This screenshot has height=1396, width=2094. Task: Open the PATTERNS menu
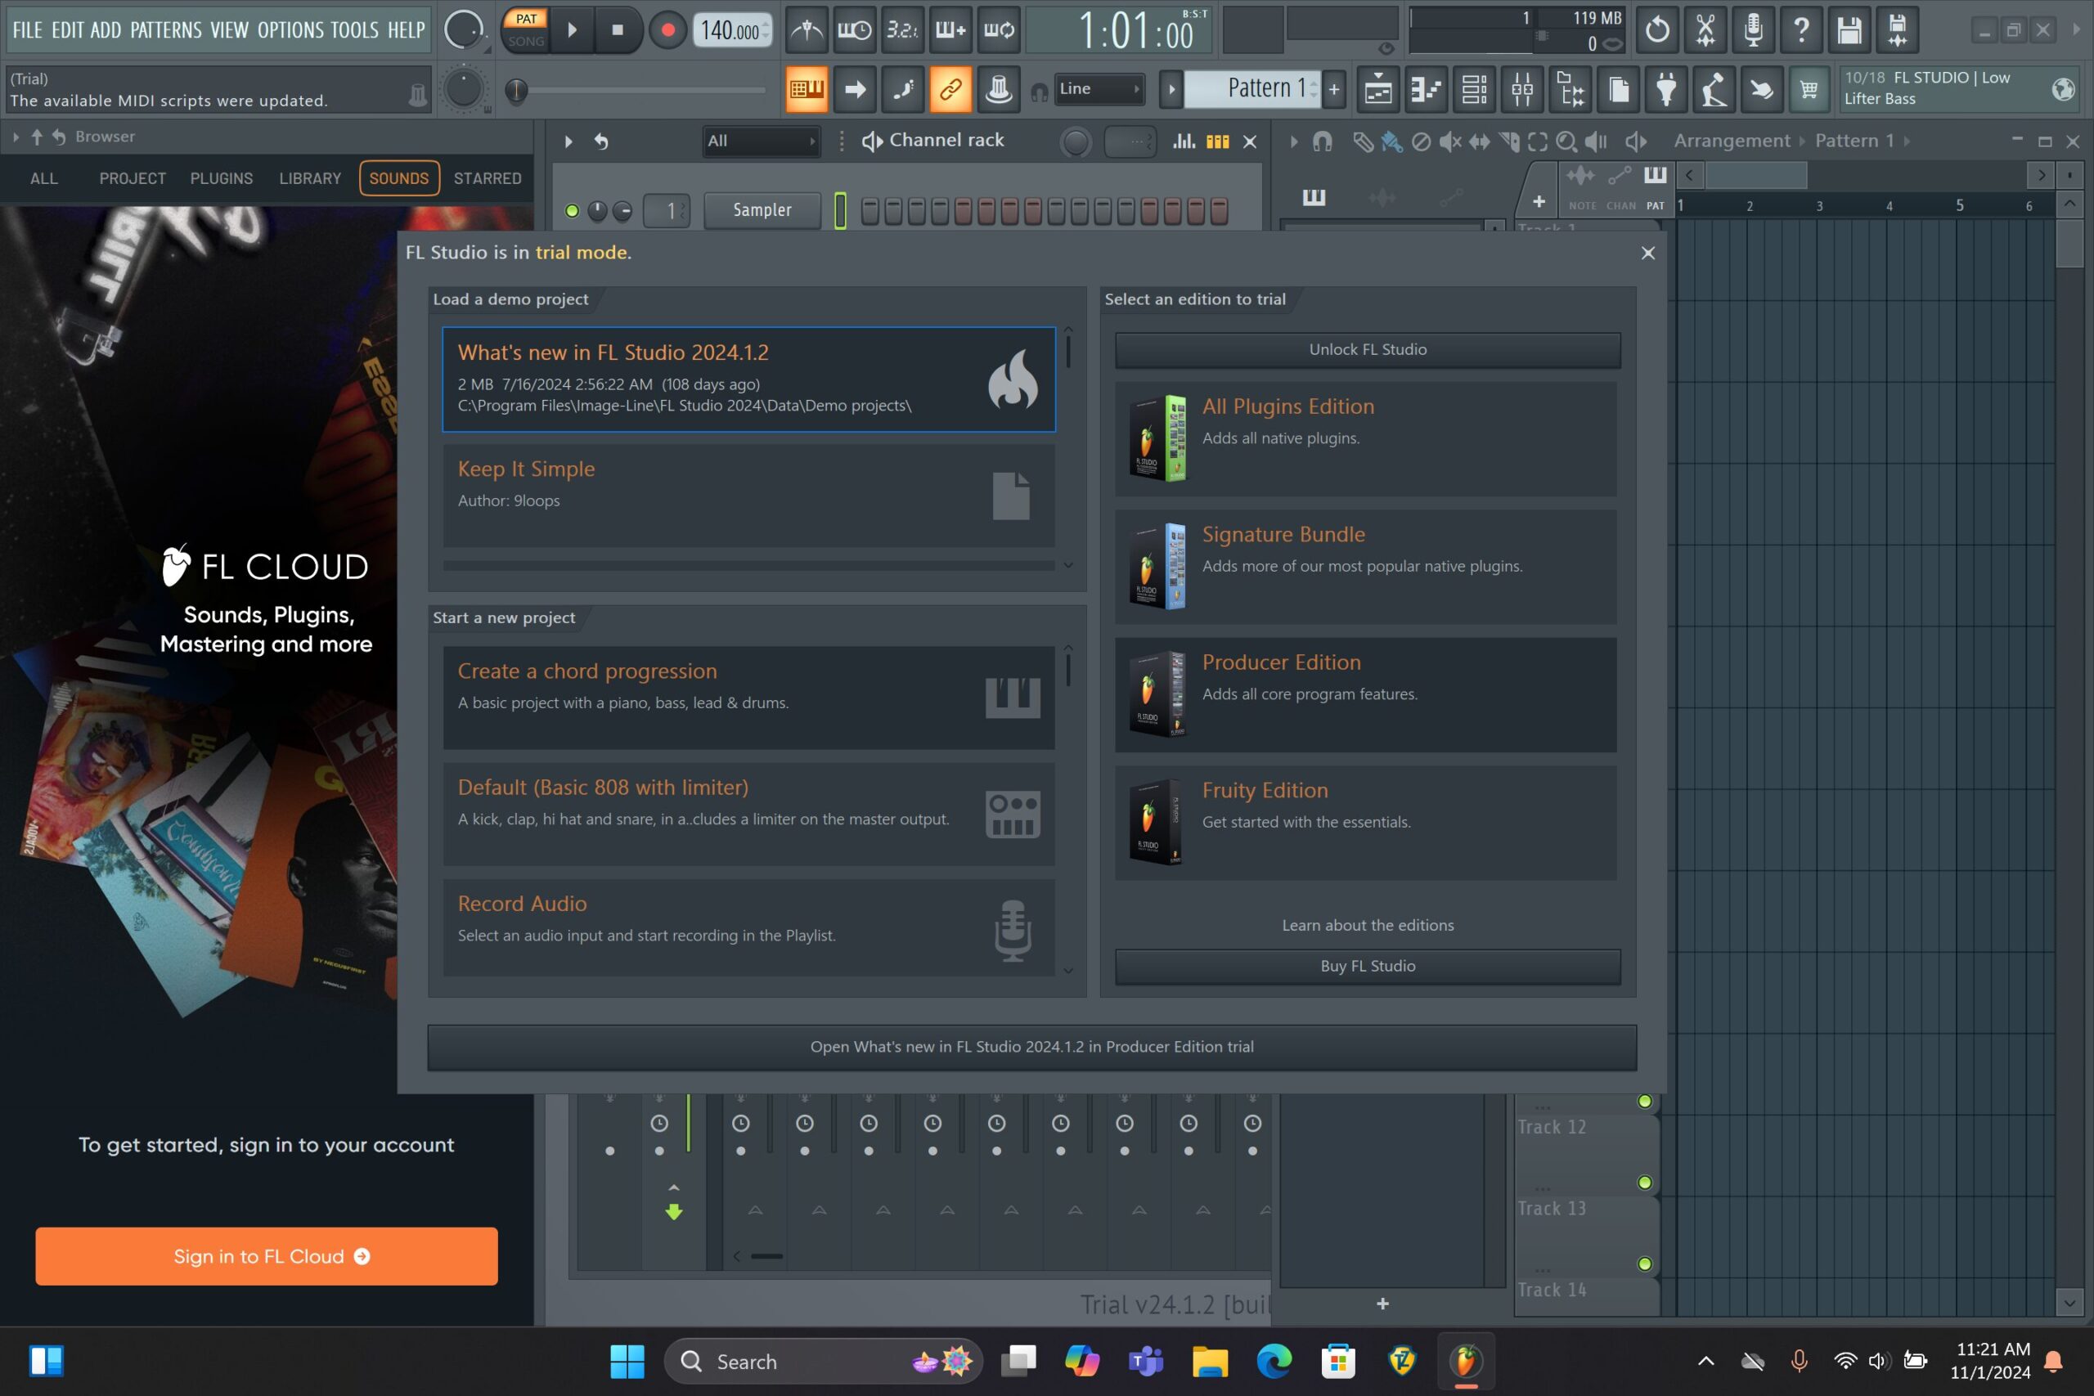pos(165,30)
